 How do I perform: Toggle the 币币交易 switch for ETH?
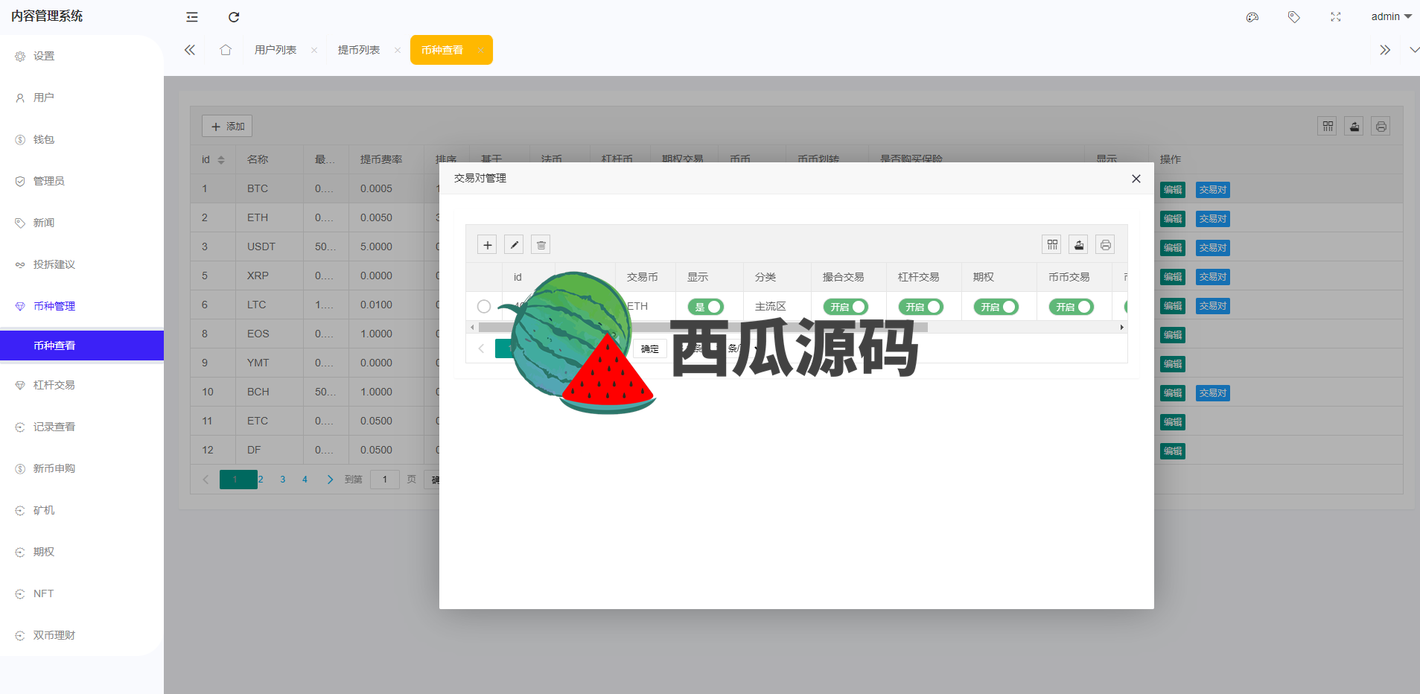[x=1072, y=307]
